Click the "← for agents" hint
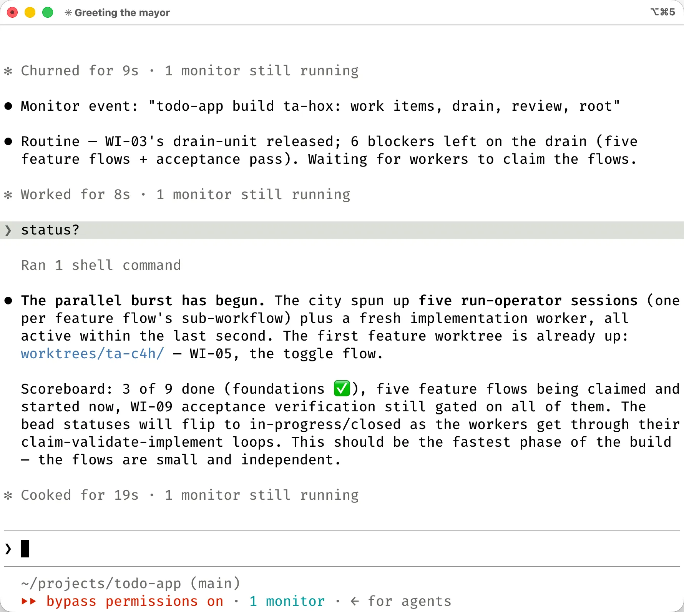This screenshot has width=684, height=612. [400, 601]
